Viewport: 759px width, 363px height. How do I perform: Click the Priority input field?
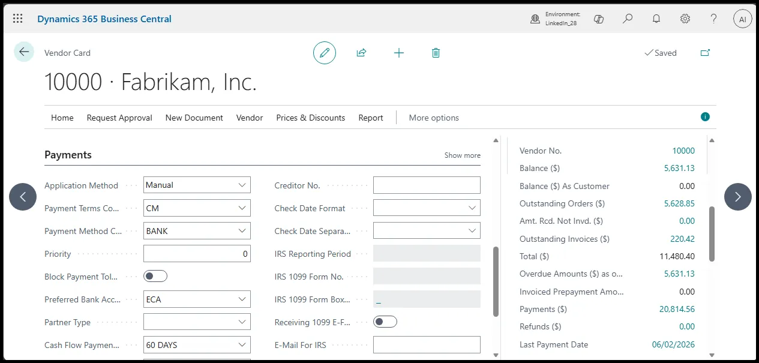click(197, 254)
